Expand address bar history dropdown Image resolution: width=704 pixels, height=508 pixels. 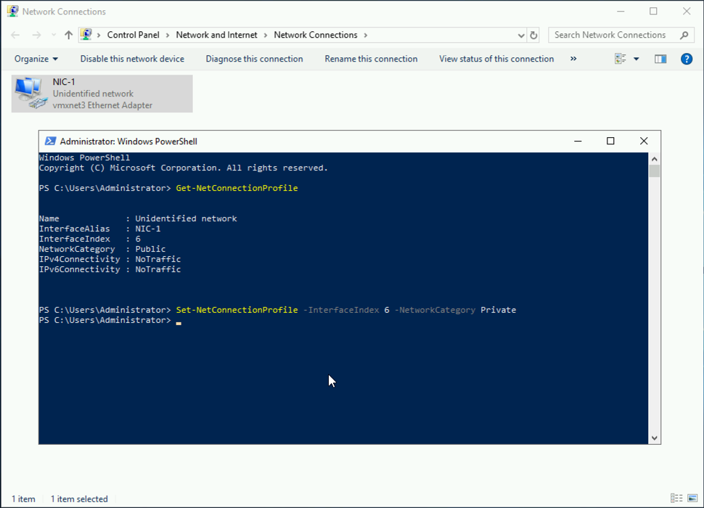coord(521,35)
